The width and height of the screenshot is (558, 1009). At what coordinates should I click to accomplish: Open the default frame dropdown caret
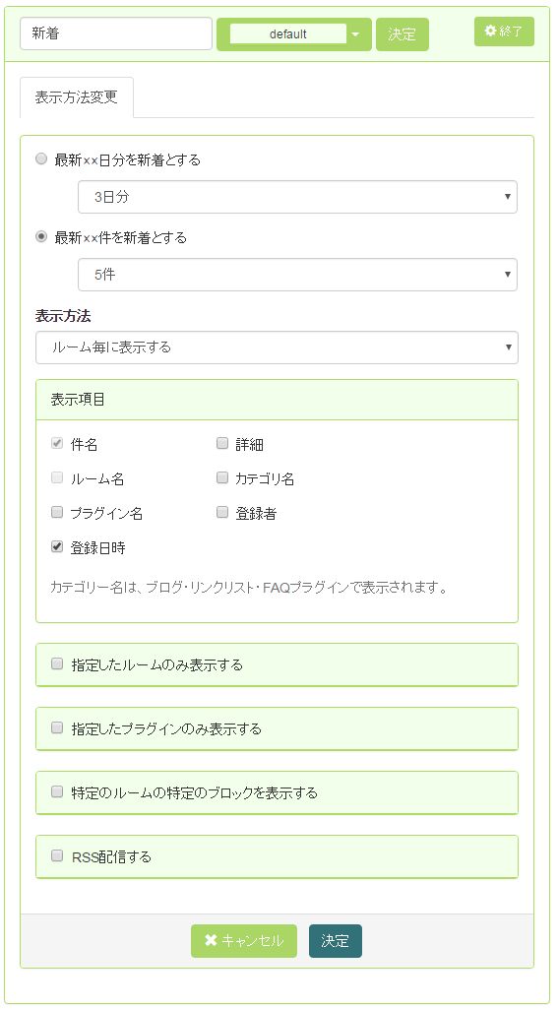coord(356,34)
